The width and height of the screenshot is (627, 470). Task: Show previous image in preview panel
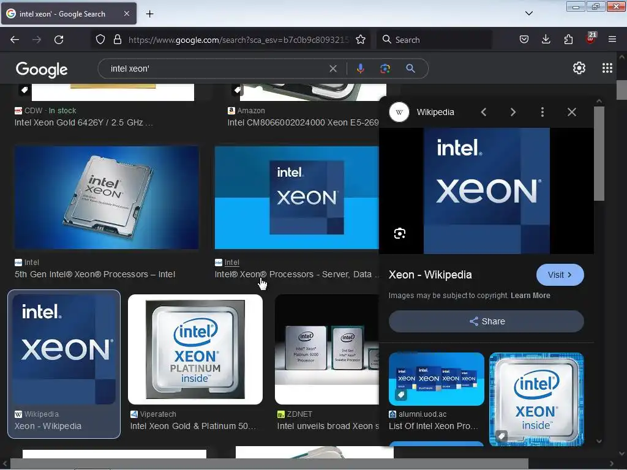484,113
